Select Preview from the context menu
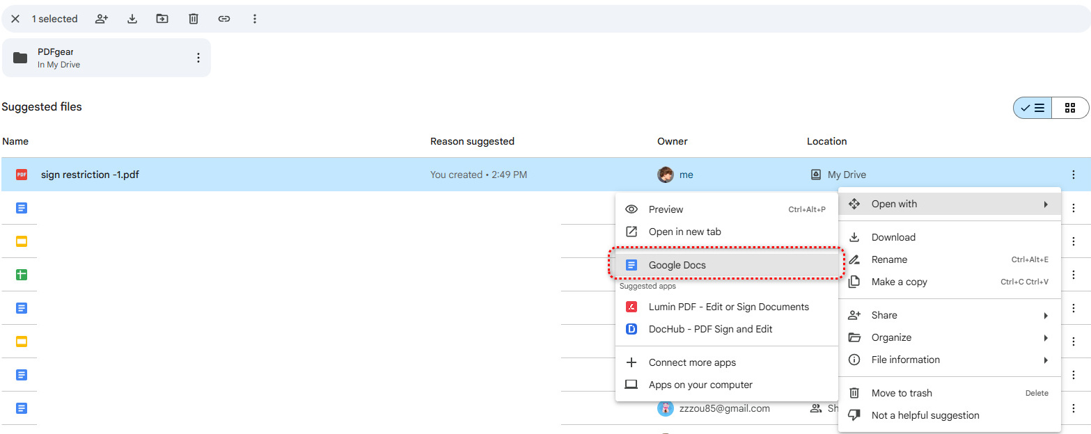The width and height of the screenshot is (1091, 434). [x=666, y=209]
